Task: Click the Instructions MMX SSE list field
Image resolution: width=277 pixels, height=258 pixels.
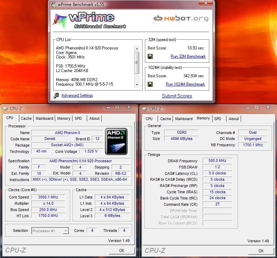Action: coord(80,179)
